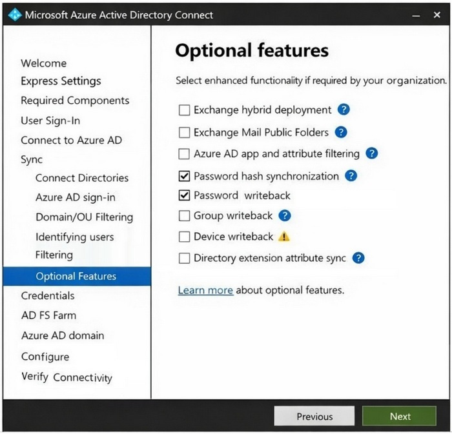Click the Group writeback label text
This screenshot has width=452, height=434.
click(233, 216)
